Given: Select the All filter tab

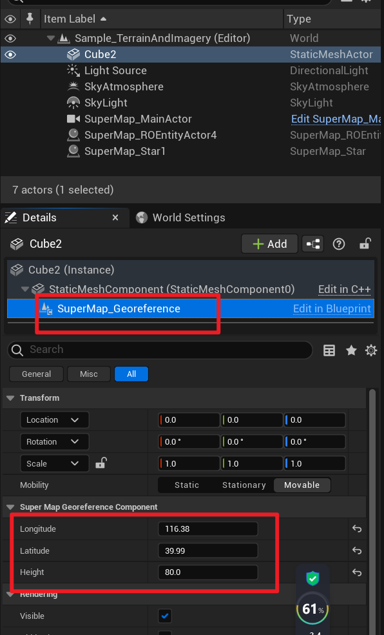Looking at the screenshot, I should tap(131, 374).
